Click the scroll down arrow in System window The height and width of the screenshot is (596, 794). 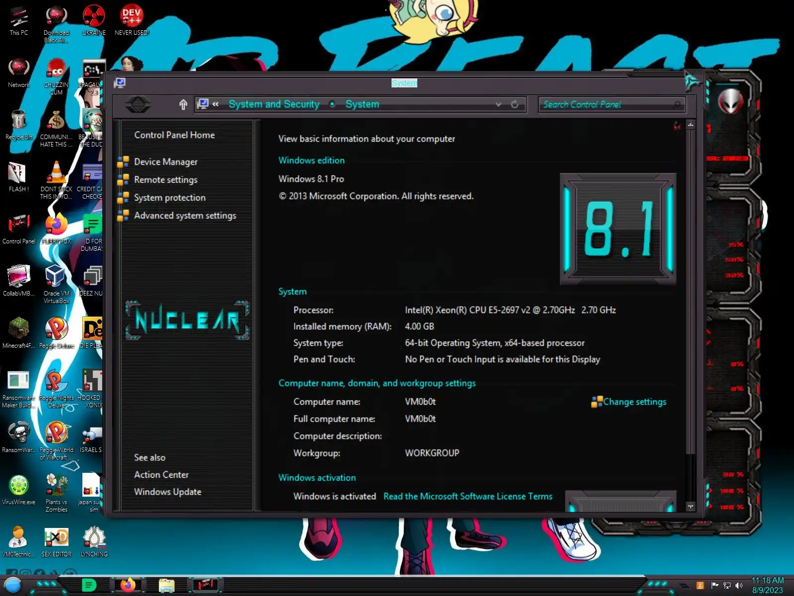point(690,507)
